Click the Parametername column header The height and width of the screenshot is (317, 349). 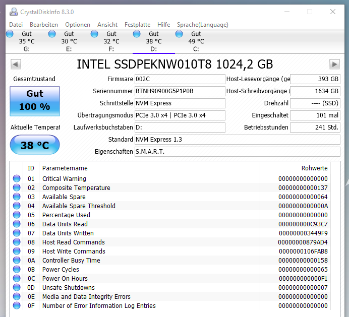point(149,168)
